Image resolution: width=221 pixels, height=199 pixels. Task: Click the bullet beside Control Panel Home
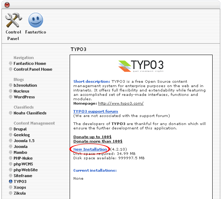coord(11,69)
